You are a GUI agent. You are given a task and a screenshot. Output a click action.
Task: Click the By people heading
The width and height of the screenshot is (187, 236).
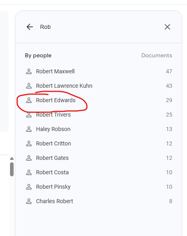point(38,56)
